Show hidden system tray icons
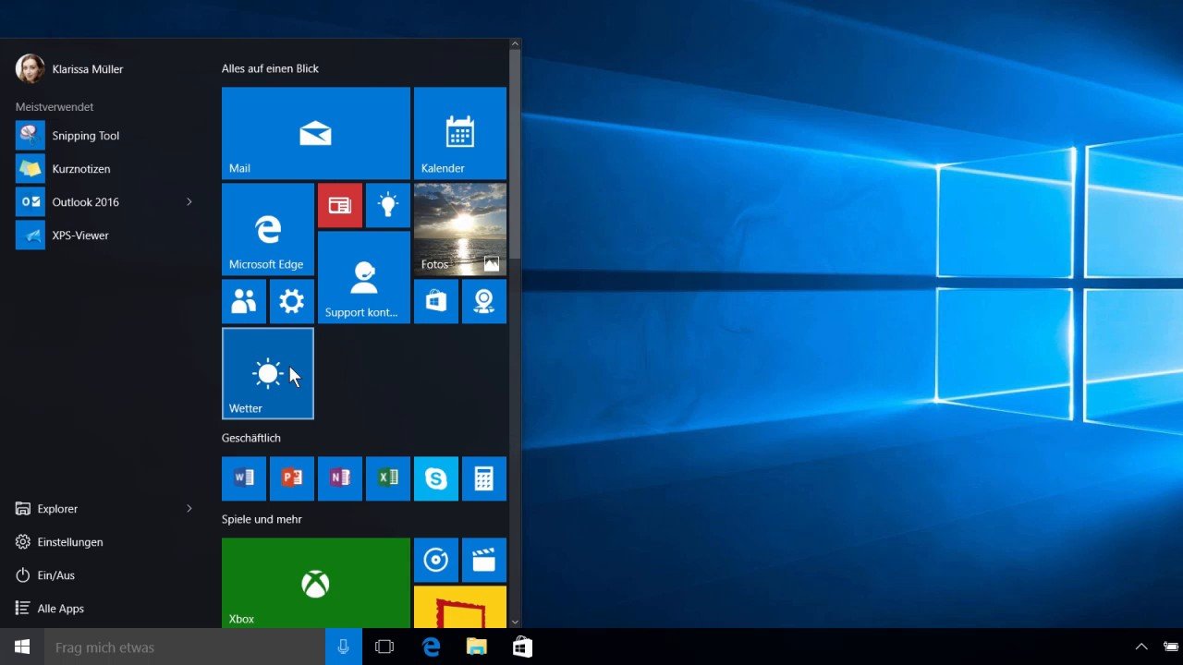 (x=1141, y=647)
